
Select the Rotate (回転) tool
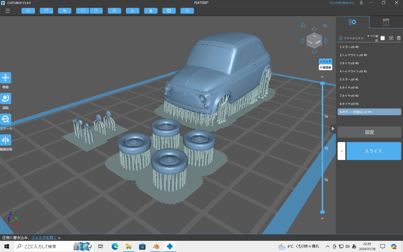6,98
